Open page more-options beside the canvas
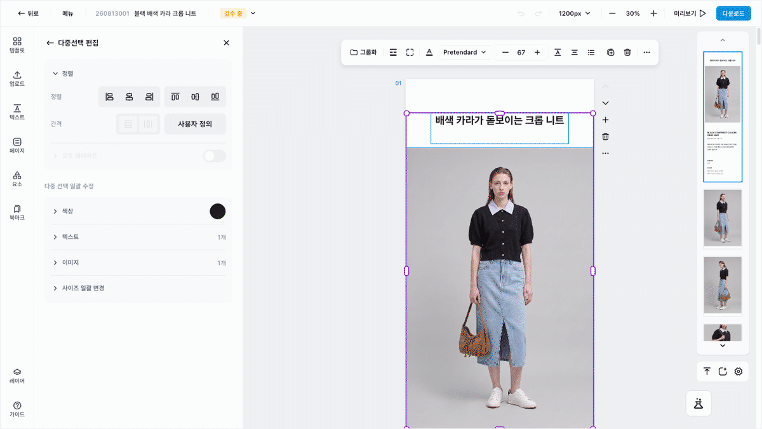 coord(605,153)
